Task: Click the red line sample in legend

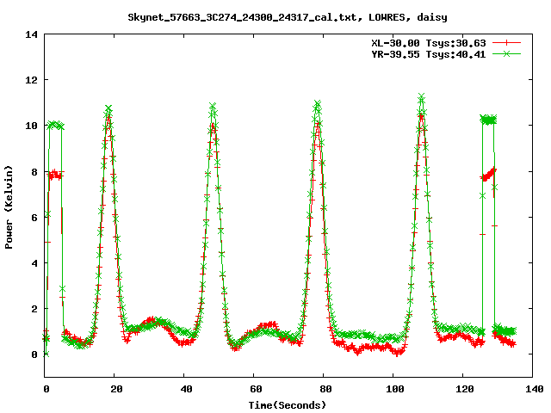Action: coord(506,43)
